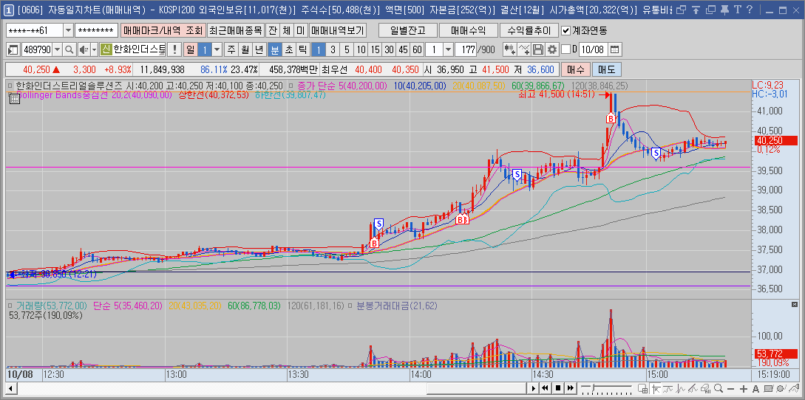Open the stock code 489790 dropdown
Screen dimensions: 805x400
pos(57,49)
